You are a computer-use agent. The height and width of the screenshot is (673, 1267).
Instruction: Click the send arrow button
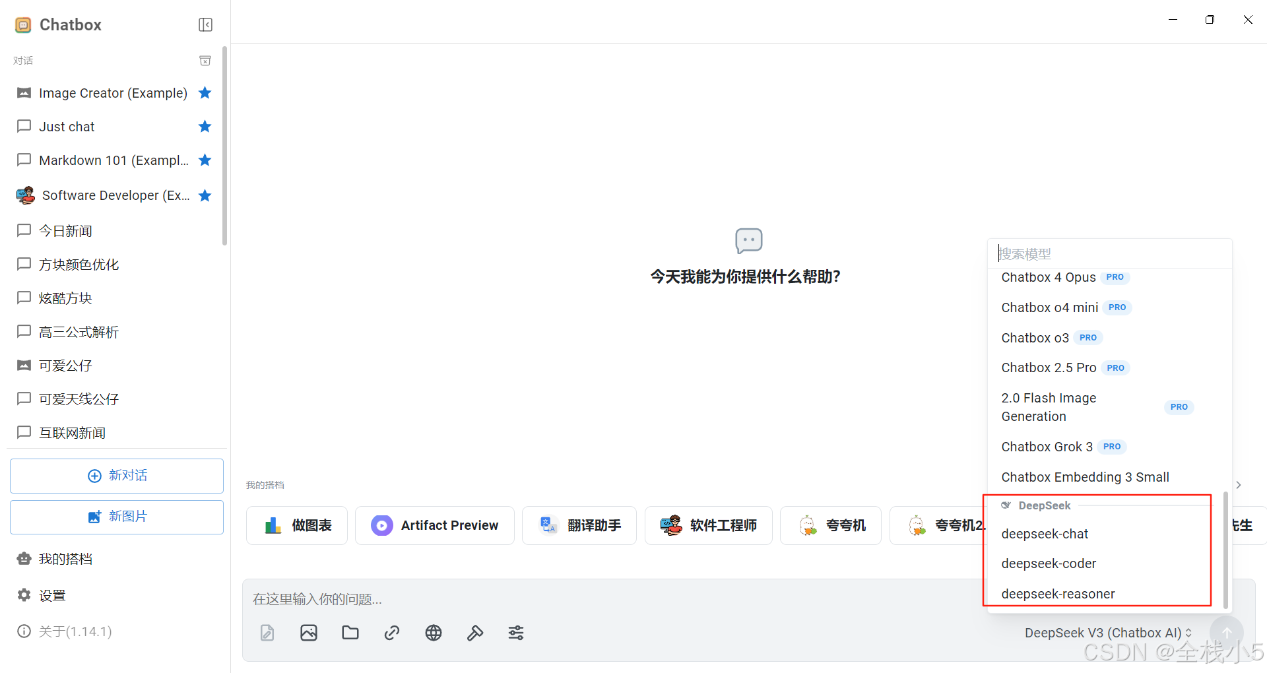coord(1227,633)
